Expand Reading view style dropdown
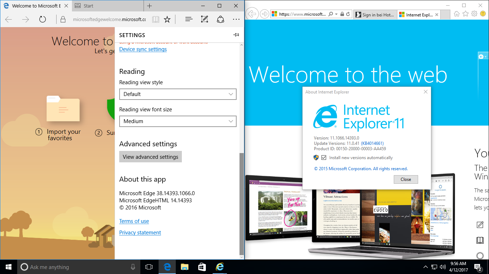This screenshot has height=274, width=489. 178,94
